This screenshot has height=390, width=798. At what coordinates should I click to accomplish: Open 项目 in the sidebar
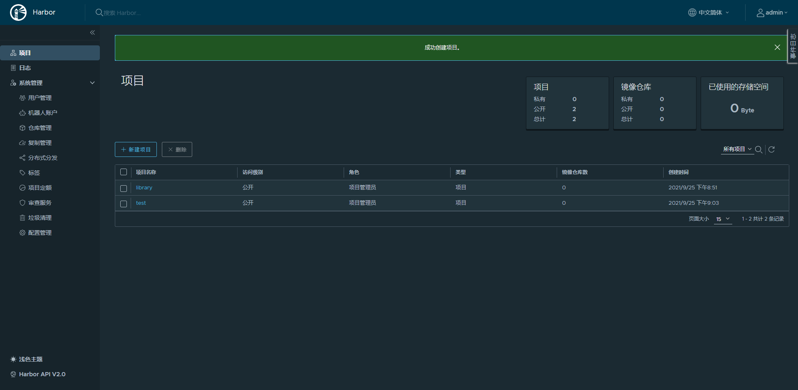(50, 53)
